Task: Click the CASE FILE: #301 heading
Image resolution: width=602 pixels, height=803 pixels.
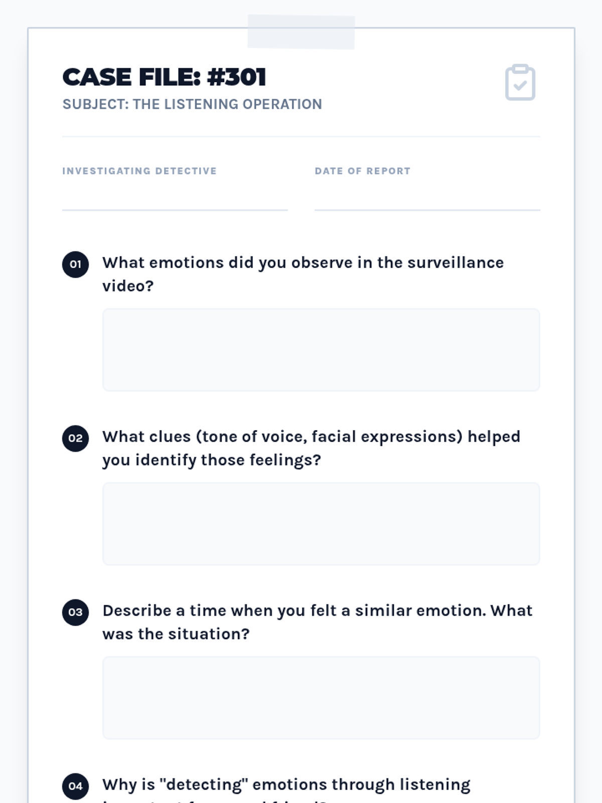Action: 164,77
